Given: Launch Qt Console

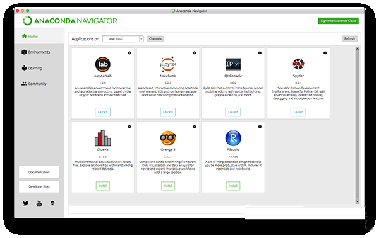Looking at the screenshot, I should click(233, 112).
